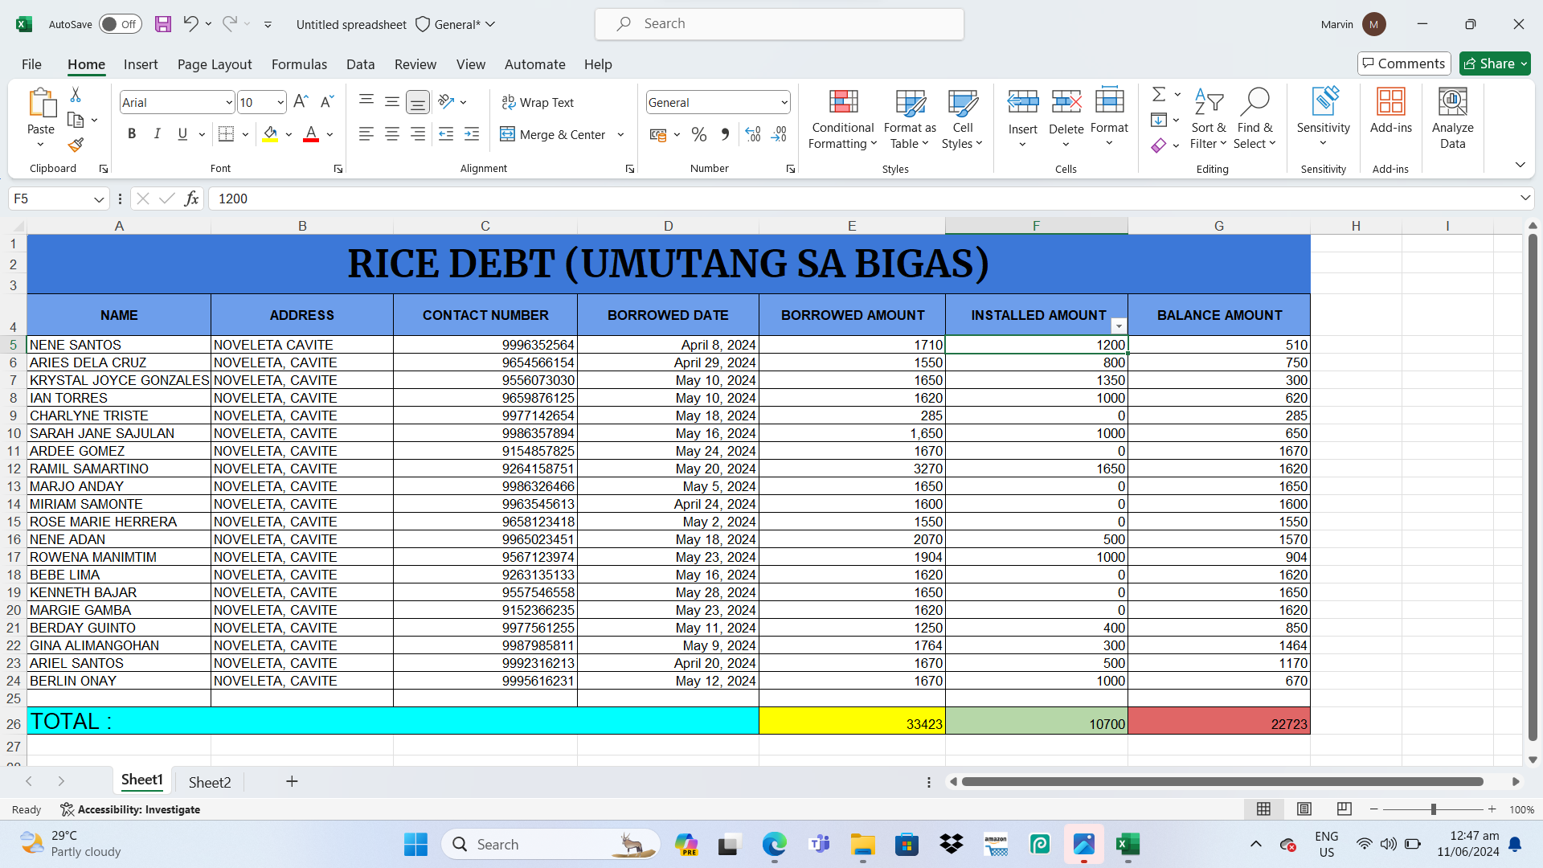Click Comma Style icon

coord(725,134)
